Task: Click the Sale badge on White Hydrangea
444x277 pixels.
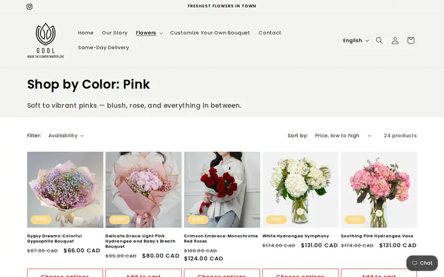Action: pos(276,219)
